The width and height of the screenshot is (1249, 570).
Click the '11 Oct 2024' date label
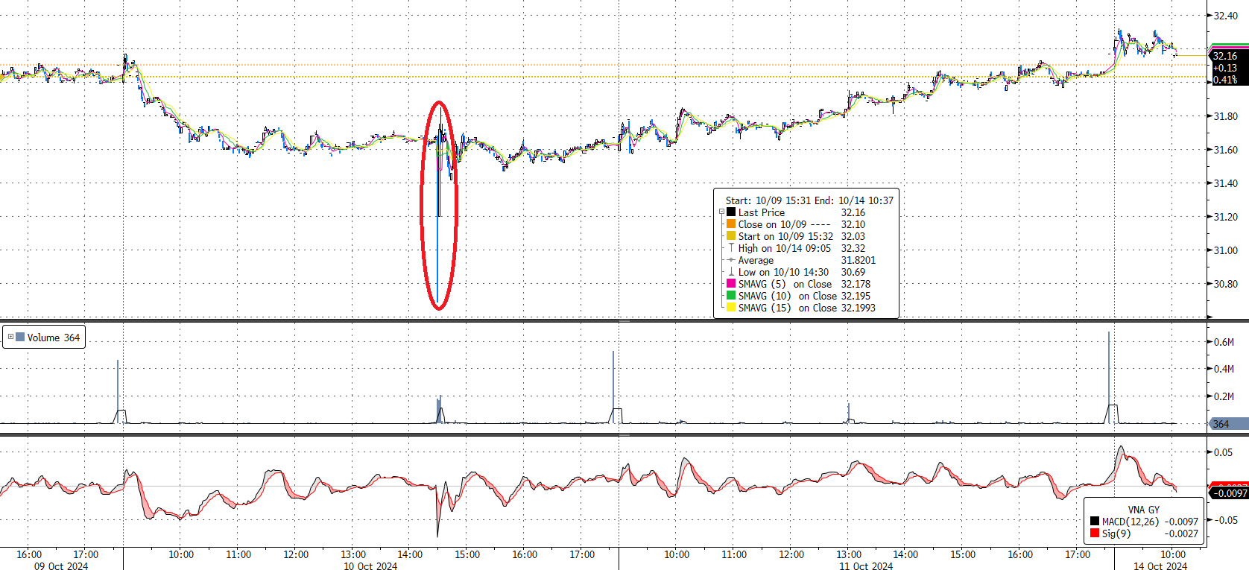[x=866, y=566]
